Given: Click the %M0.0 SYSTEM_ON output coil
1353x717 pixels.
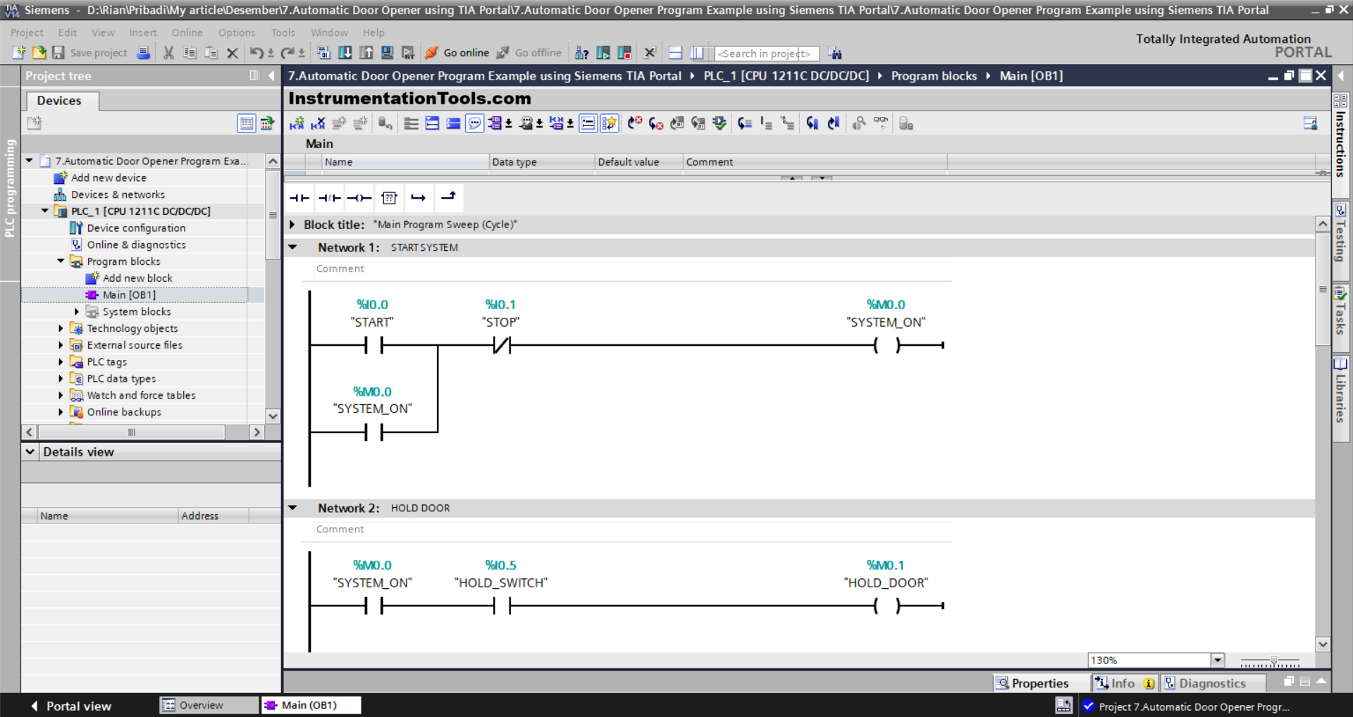Looking at the screenshot, I should [886, 345].
